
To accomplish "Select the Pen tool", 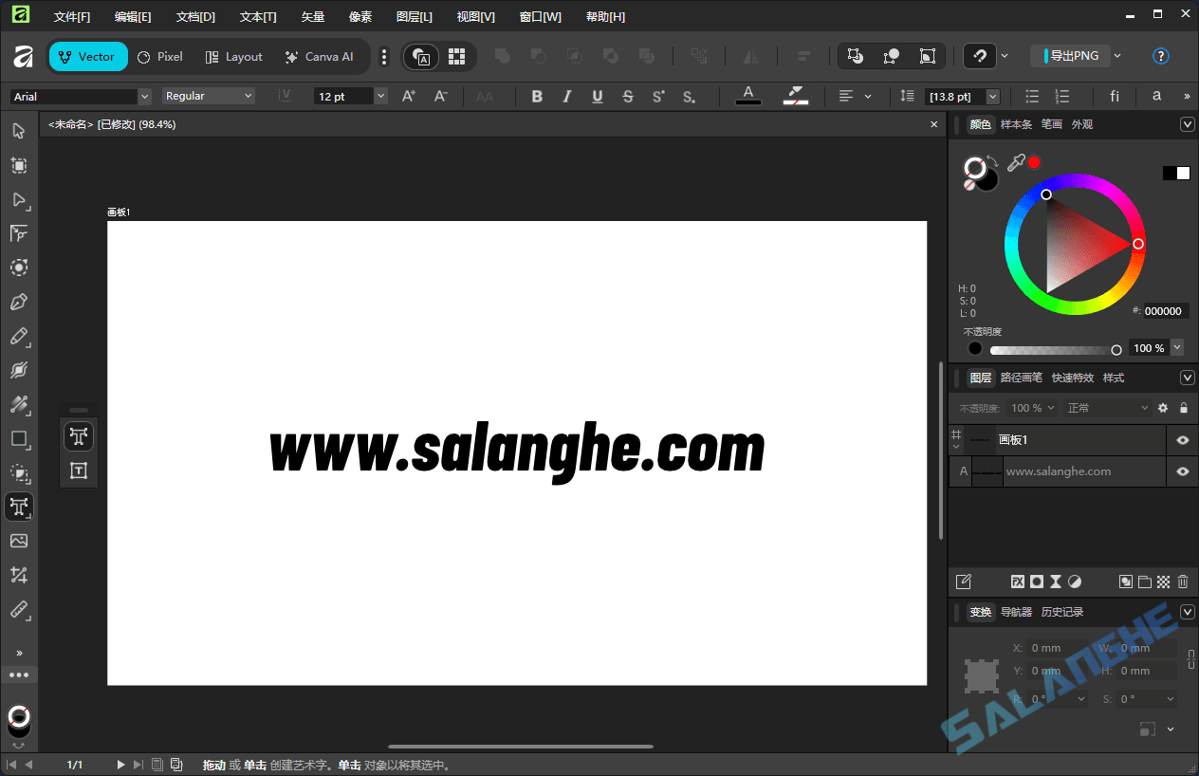I will pos(19,302).
